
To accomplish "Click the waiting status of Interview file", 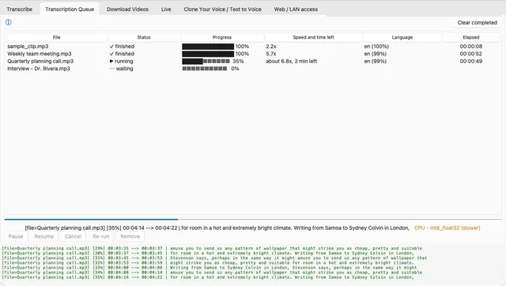I will (x=121, y=69).
